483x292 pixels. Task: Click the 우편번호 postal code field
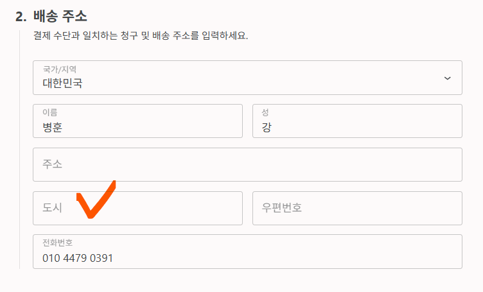coord(357,208)
